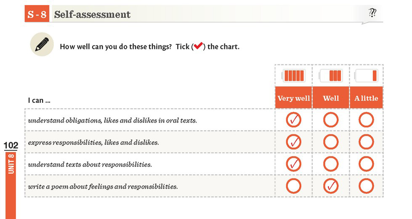This screenshot has width=412, height=219.
Task: Click the A little column header
Action: tap(366, 98)
